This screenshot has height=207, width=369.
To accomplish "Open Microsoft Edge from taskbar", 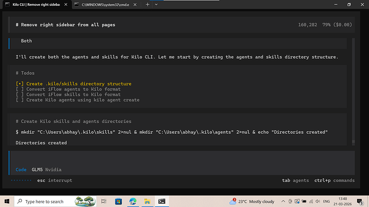I will click(x=133, y=201).
